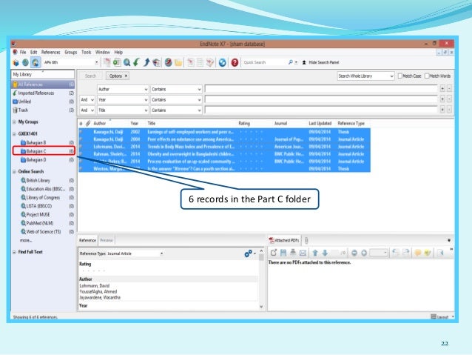Collapse the My Groups section

(14, 122)
